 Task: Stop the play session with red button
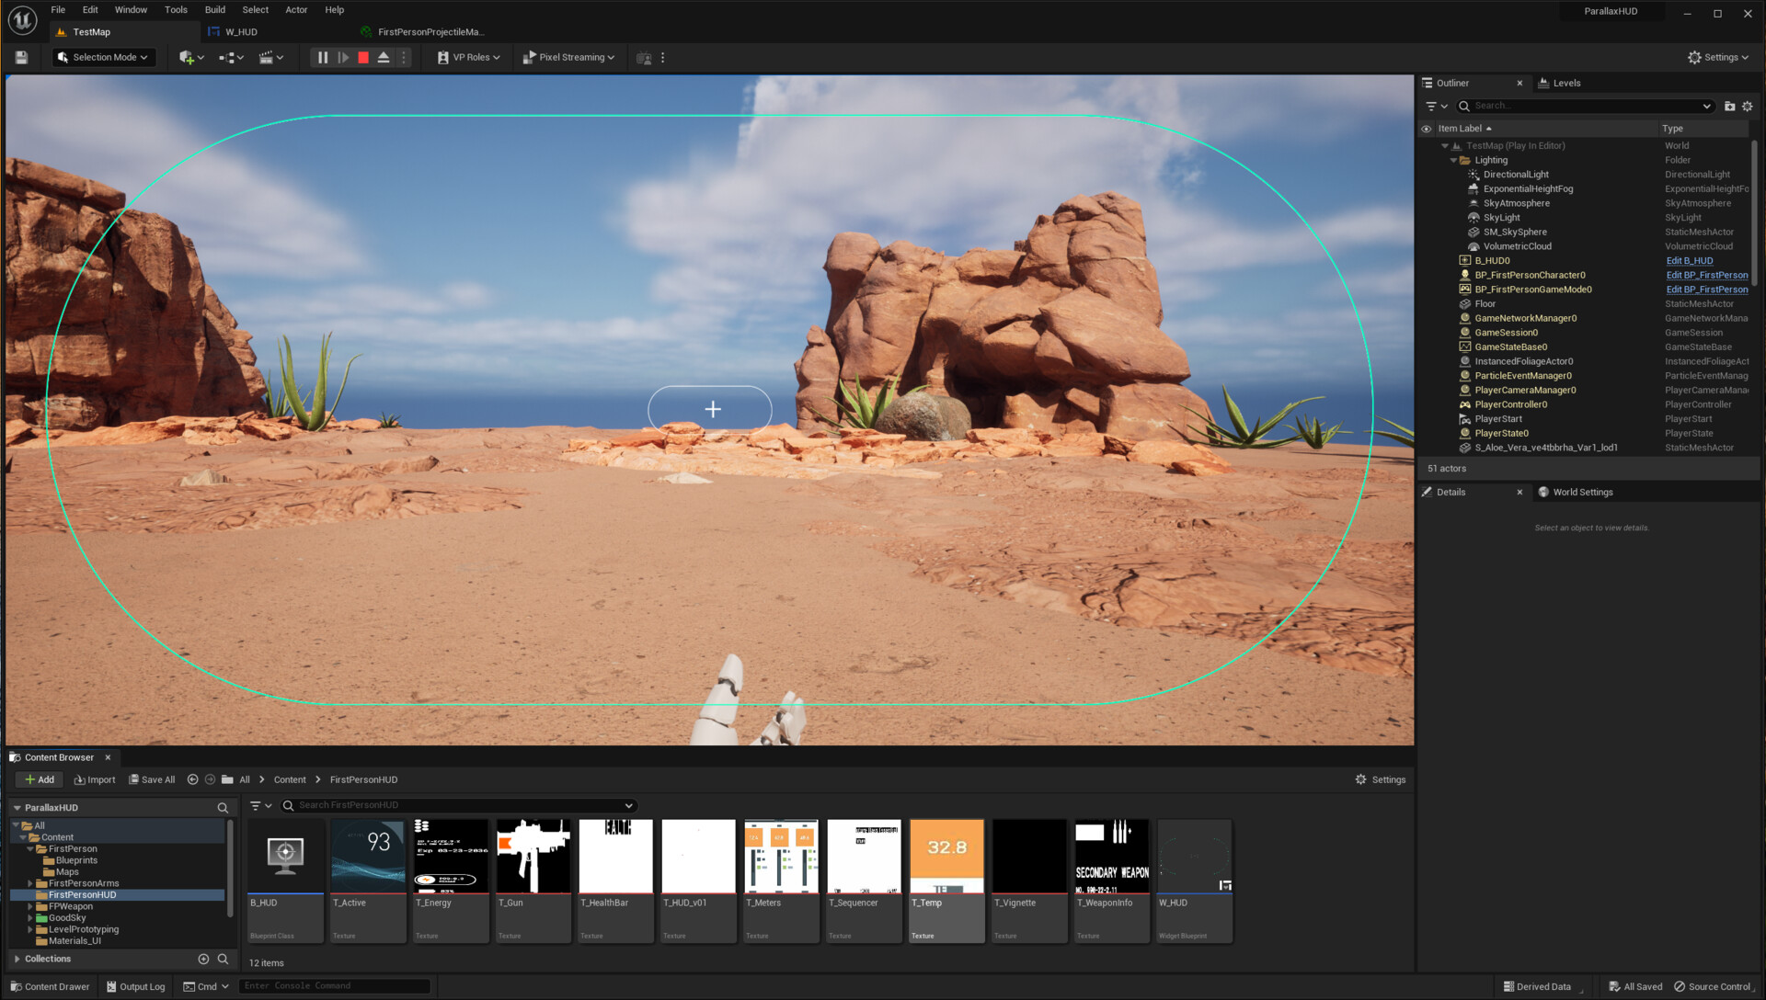point(363,57)
